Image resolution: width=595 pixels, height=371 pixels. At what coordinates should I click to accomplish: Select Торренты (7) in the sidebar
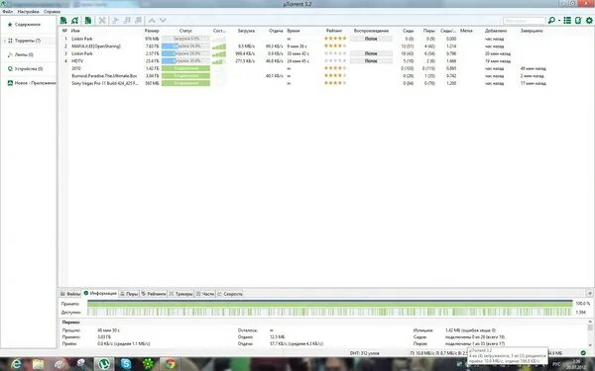click(x=28, y=41)
